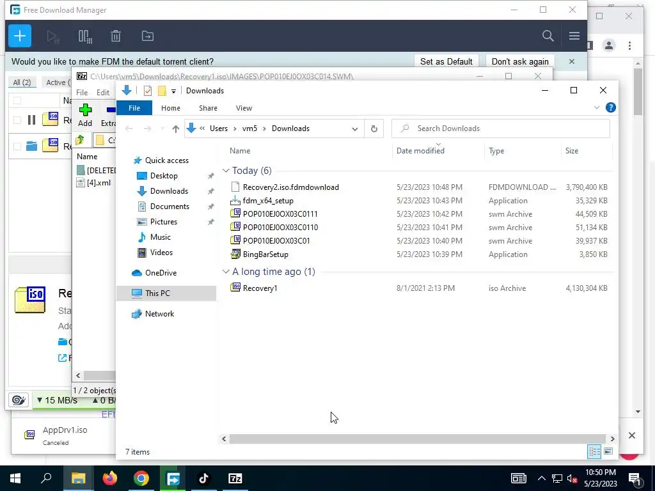Go up one level in 7-Zip

click(79, 140)
